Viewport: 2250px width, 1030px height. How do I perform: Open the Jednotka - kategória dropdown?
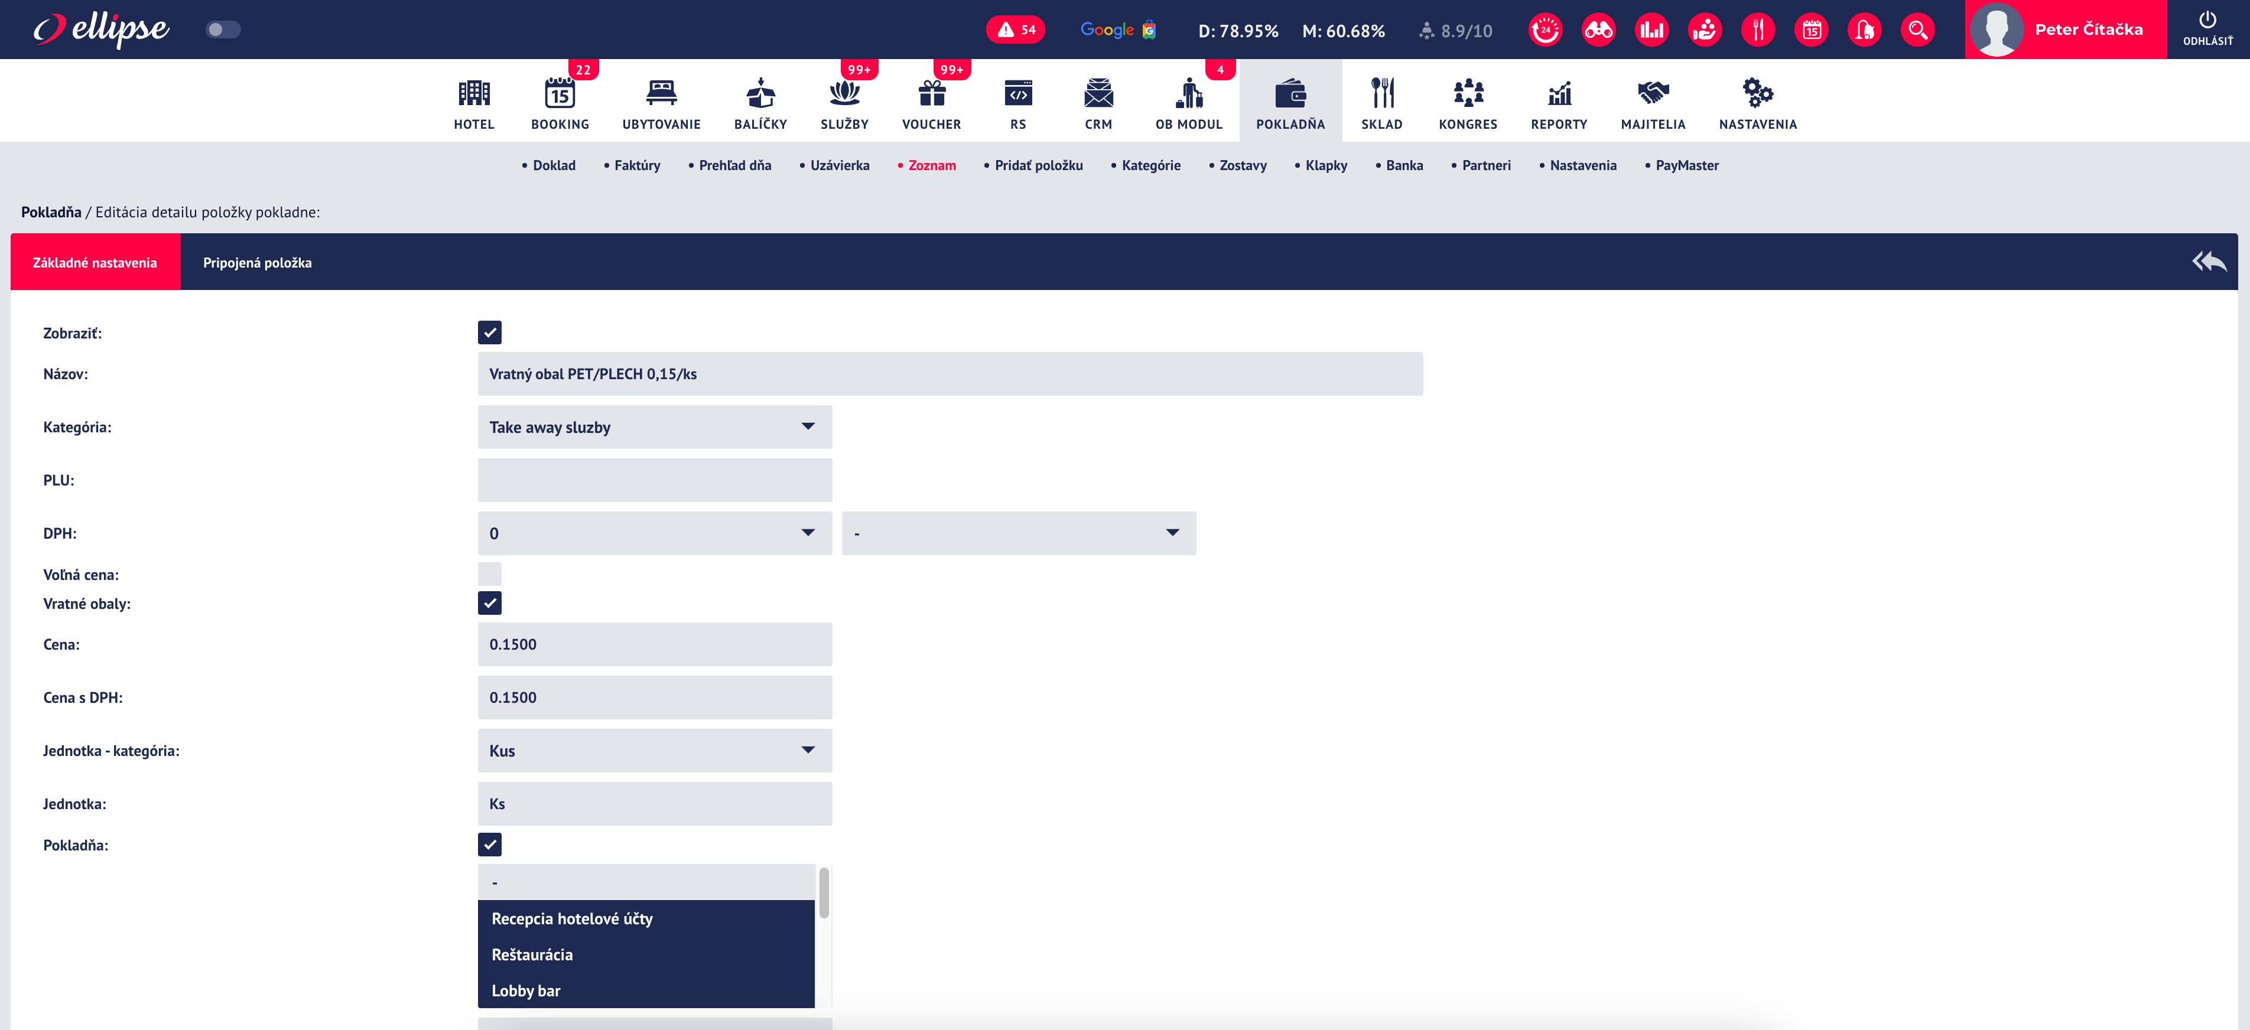click(x=654, y=751)
